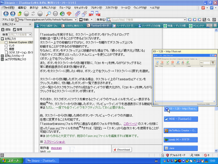Click the Start button on the taskbar
This screenshot has width=218, height=164.
coord(11,161)
